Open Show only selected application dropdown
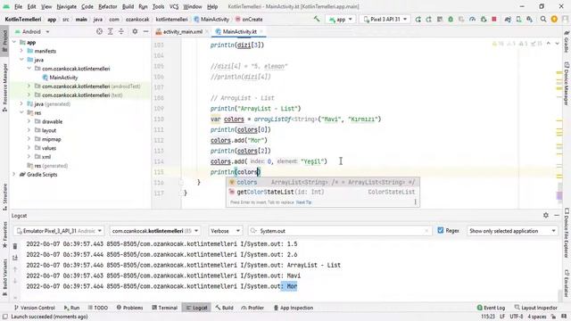Viewport: 571px width, 321px height. coord(512,231)
